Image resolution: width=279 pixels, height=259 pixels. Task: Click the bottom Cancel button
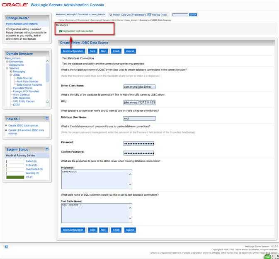(x=130, y=230)
